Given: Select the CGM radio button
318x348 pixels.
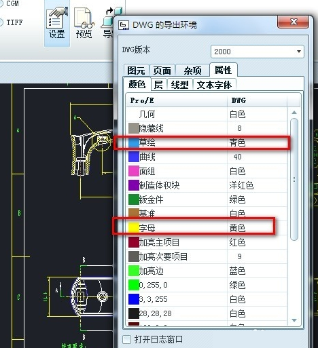Looking at the screenshot, I should click(1, 3).
